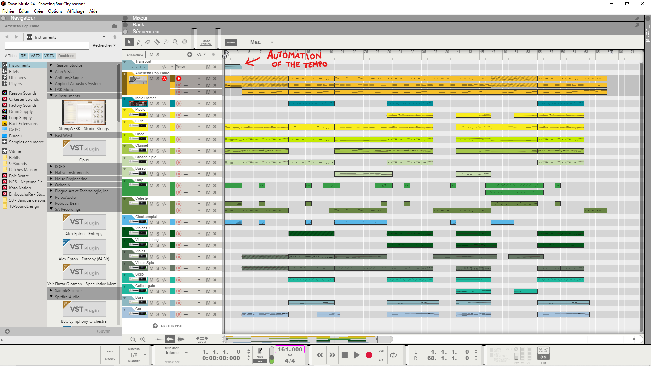651x366 pixels.
Task: Open the Créer menu
Action: click(39, 11)
